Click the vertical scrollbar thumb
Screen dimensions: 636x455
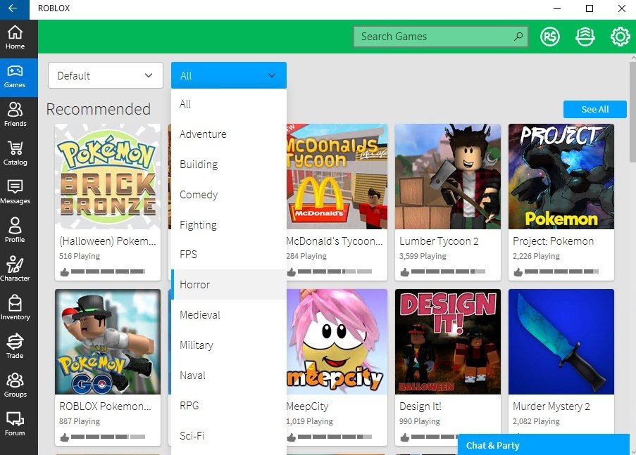(x=632, y=111)
